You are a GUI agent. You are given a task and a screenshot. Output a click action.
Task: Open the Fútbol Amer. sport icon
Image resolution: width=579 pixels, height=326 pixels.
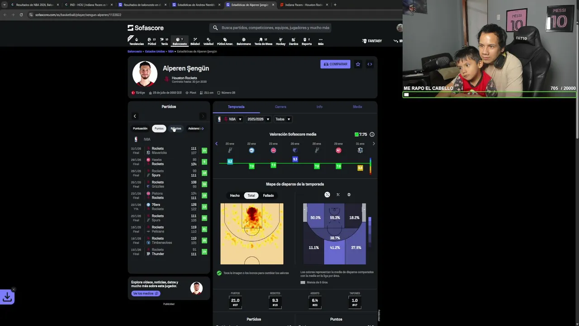pos(225,41)
